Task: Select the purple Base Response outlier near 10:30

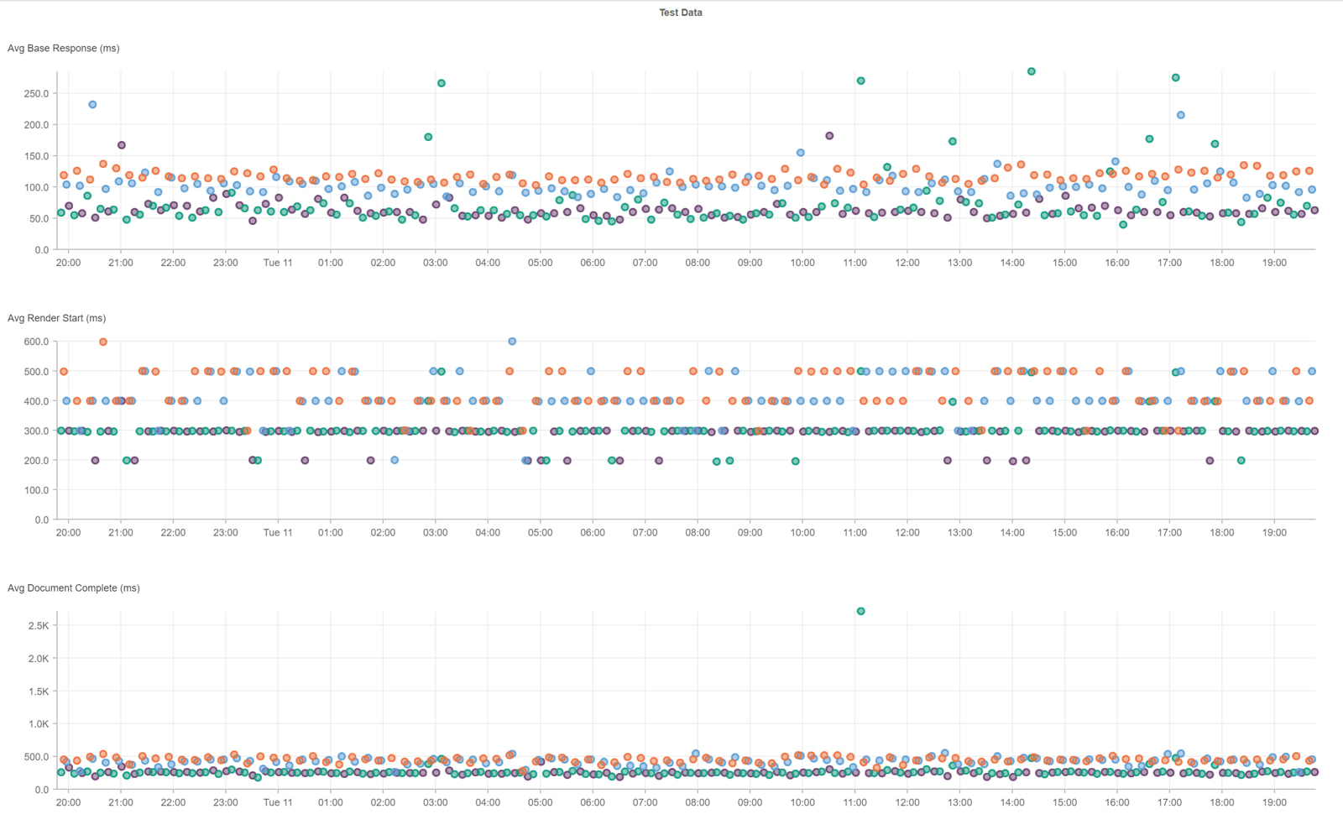Action: pyautogui.click(x=829, y=136)
